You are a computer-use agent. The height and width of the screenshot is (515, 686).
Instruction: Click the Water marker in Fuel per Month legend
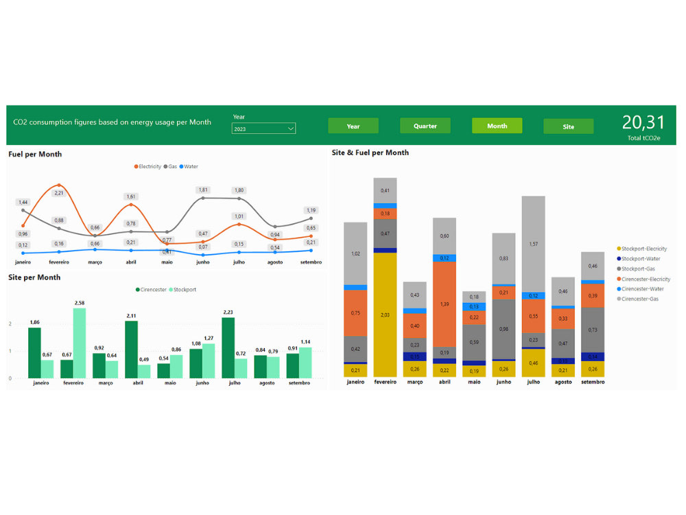182,166
